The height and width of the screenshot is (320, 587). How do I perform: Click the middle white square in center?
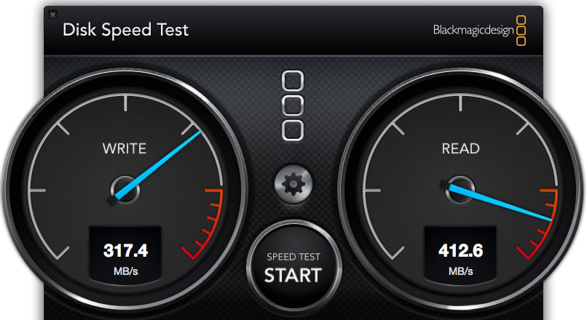pos(293,105)
